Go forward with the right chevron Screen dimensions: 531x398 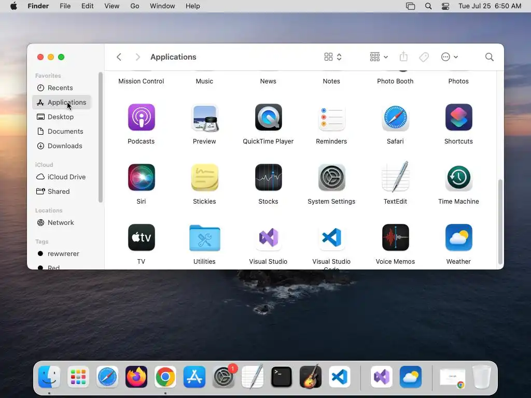137,57
